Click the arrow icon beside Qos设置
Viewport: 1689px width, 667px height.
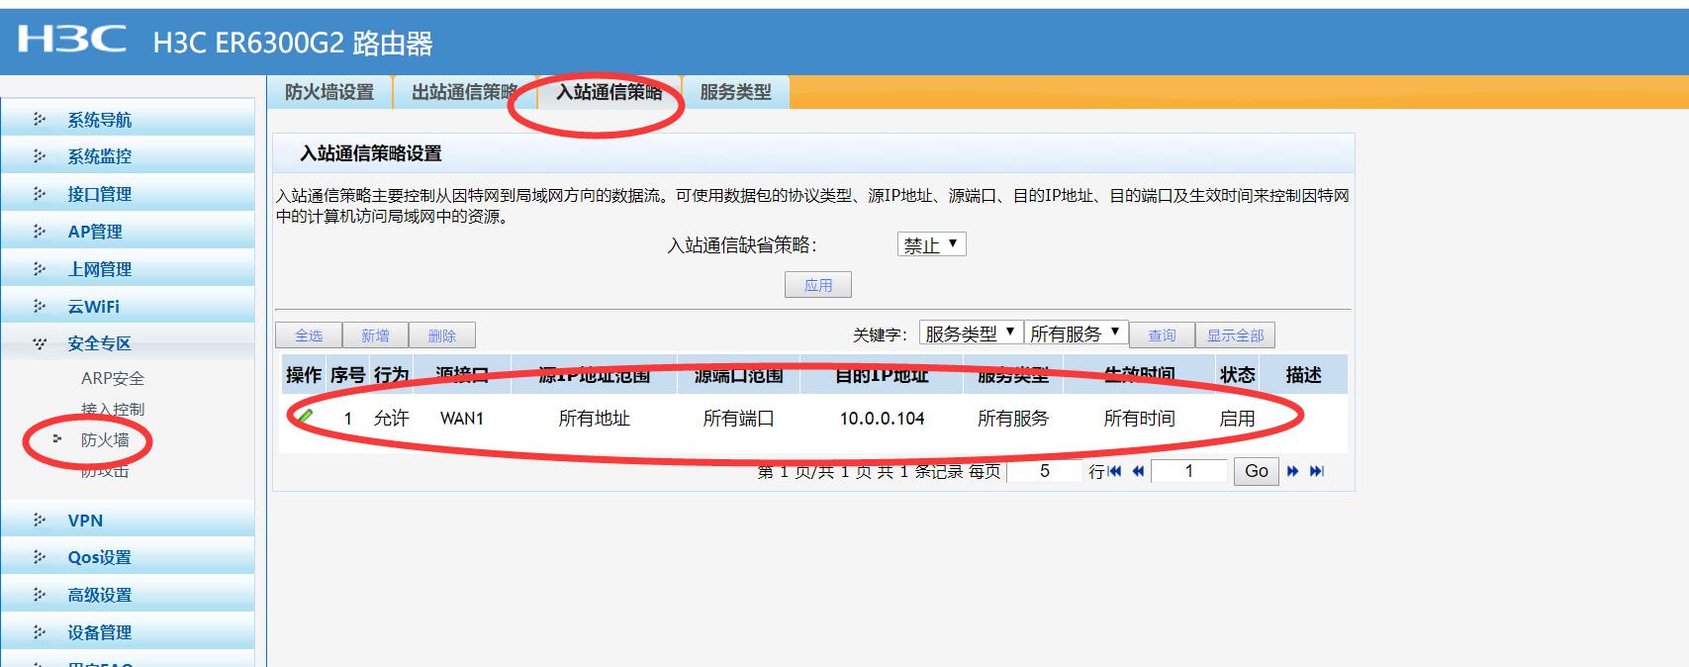40,556
